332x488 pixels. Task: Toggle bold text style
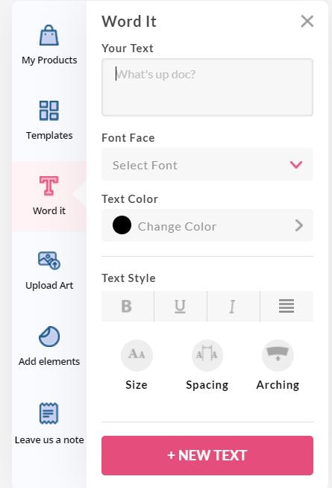128,306
